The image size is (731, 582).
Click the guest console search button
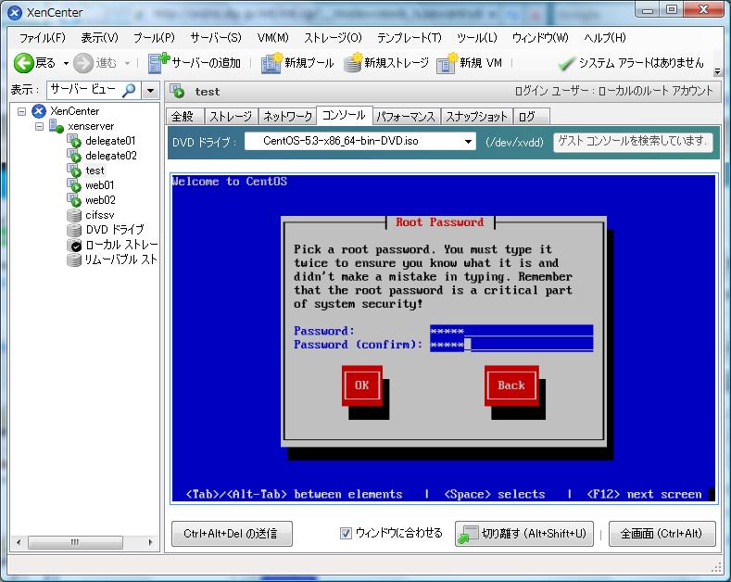tap(633, 141)
